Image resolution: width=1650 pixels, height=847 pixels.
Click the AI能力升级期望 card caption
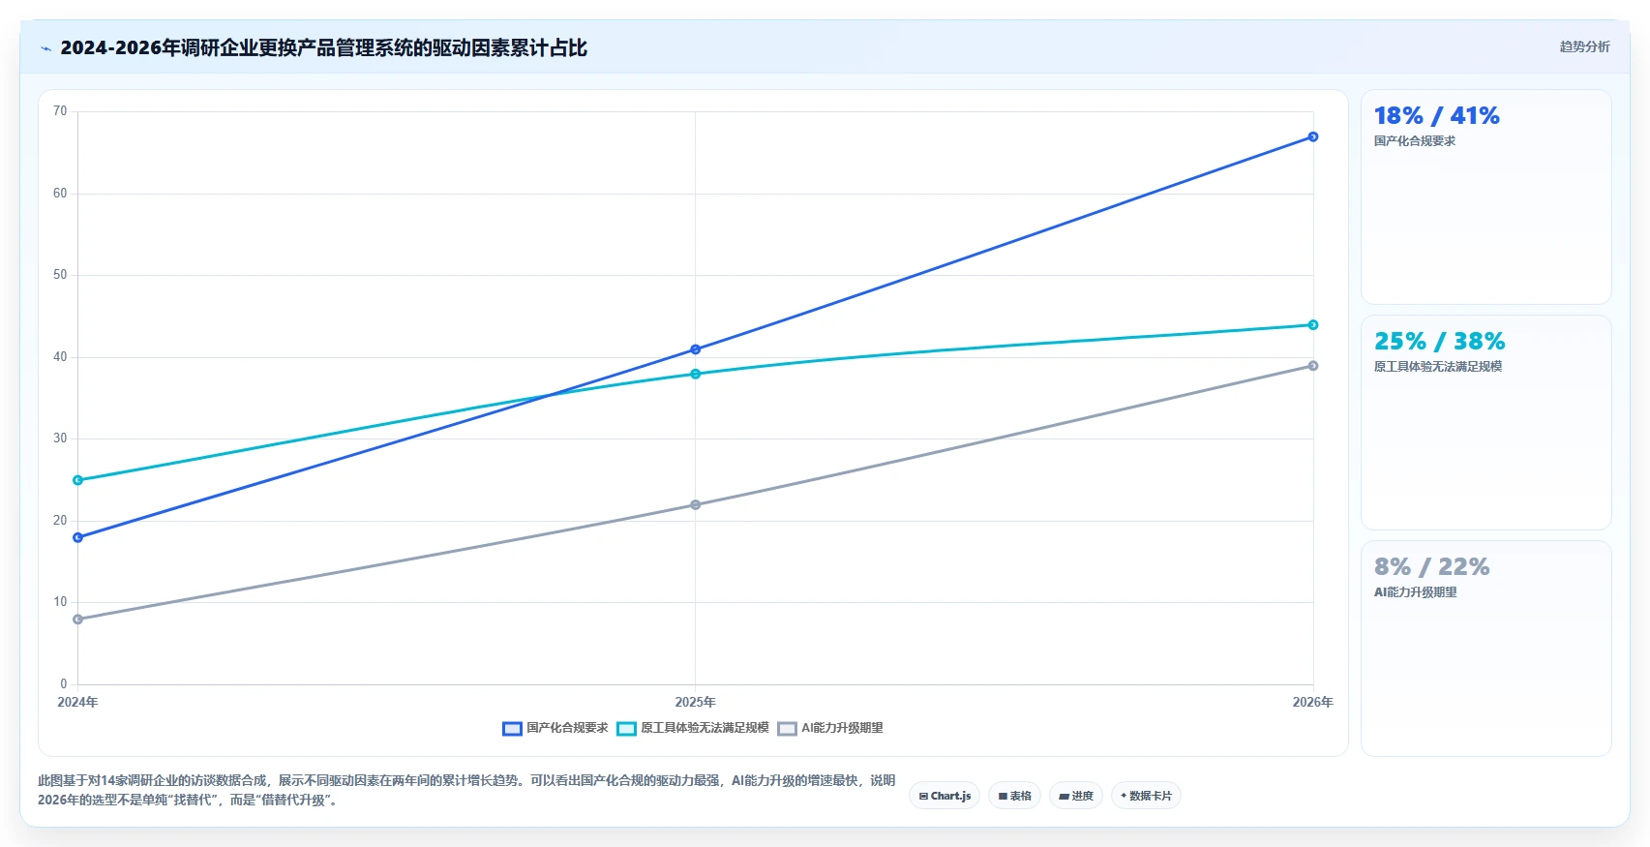point(1416,592)
